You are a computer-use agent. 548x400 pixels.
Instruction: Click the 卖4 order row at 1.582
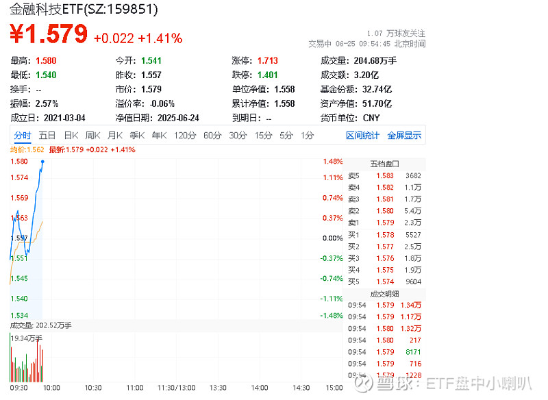pos(385,188)
